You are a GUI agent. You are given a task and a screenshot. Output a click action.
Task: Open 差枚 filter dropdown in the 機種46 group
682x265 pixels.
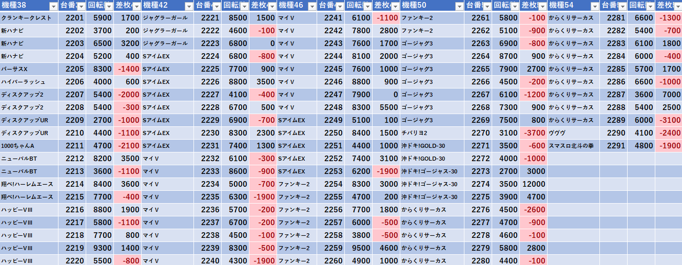[395, 6]
